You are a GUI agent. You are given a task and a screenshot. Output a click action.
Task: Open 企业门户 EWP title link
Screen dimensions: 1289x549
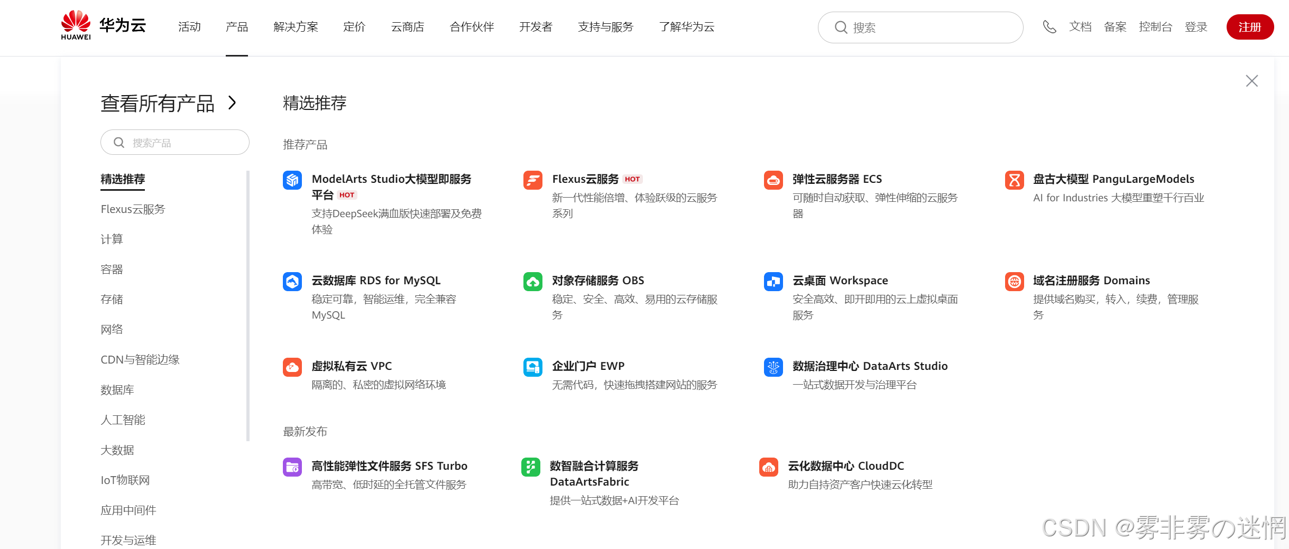[x=588, y=366]
